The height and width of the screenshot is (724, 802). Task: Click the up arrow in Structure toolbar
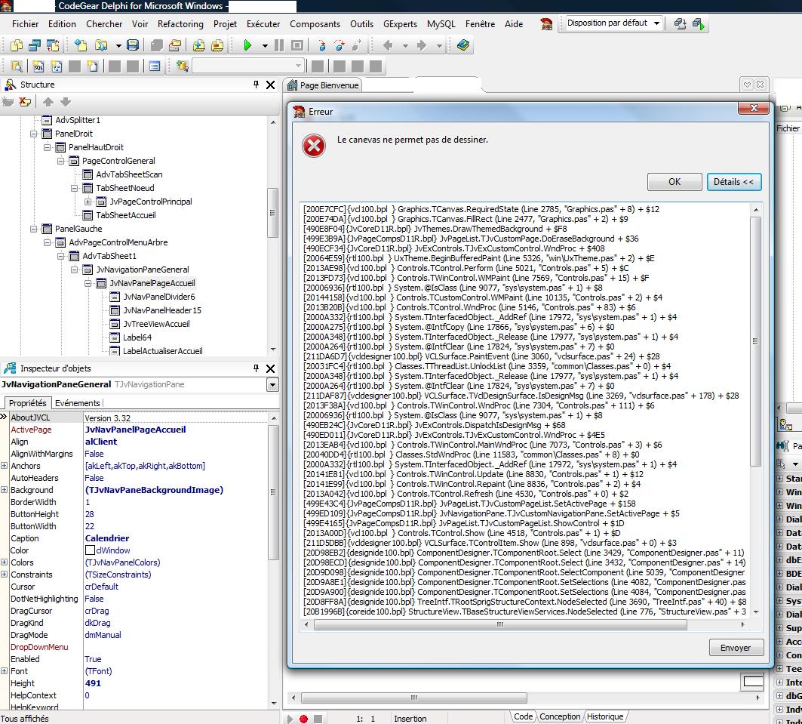click(48, 102)
